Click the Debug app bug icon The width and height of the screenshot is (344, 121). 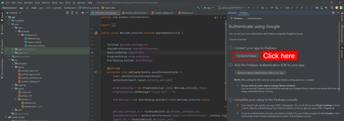pyautogui.click(x=263, y=8)
